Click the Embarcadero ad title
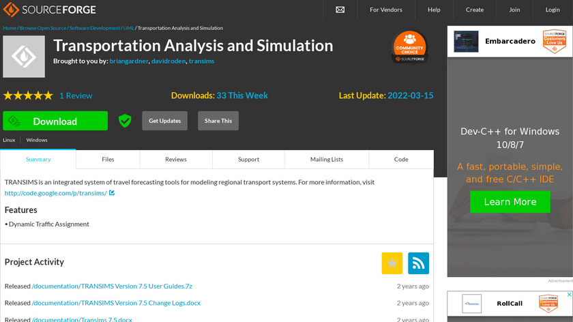This screenshot has height=322, width=573. [x=510, y=42]
